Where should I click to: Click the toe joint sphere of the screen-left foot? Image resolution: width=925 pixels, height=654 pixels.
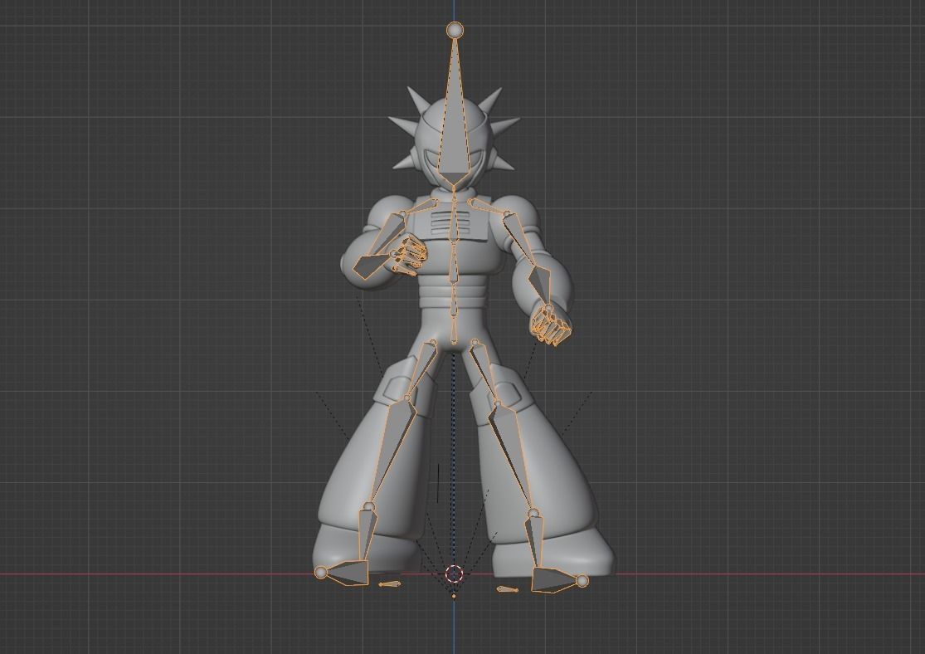coord(320,572)
